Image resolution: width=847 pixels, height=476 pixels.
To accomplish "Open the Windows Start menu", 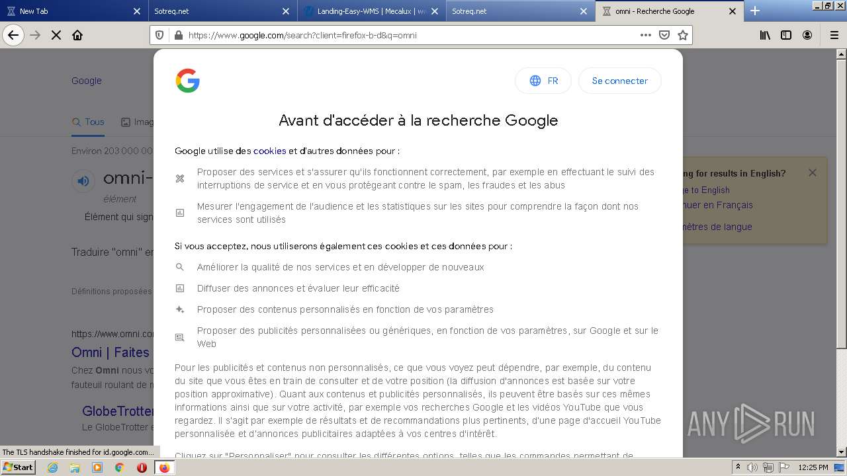I will (x=18, y=467).
